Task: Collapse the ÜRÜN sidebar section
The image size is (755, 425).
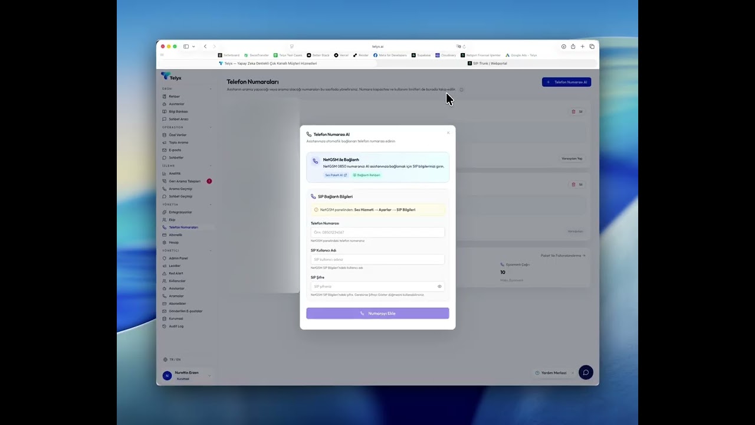Action: [210, 89]
